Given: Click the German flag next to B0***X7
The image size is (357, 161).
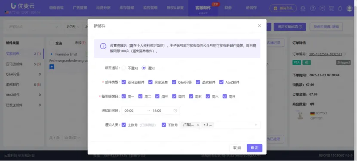Looking at the screenshot, I should pyautogui.click(x=312, y=113).
